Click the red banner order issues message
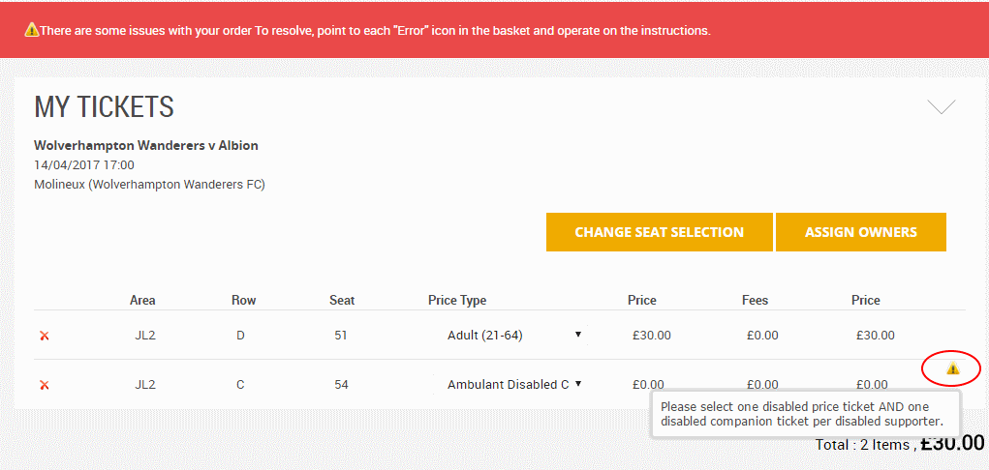The height and width of the screenshot is (470, 989). (x=375, y=30)
